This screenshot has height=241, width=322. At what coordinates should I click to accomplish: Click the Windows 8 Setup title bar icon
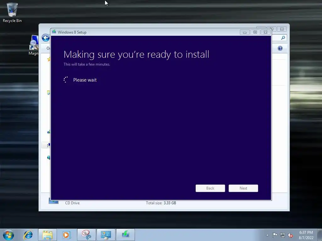click(x=54, y=32)
